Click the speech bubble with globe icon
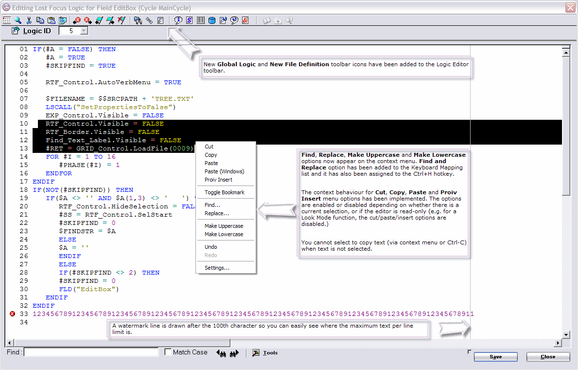 [x=234, y=20]
